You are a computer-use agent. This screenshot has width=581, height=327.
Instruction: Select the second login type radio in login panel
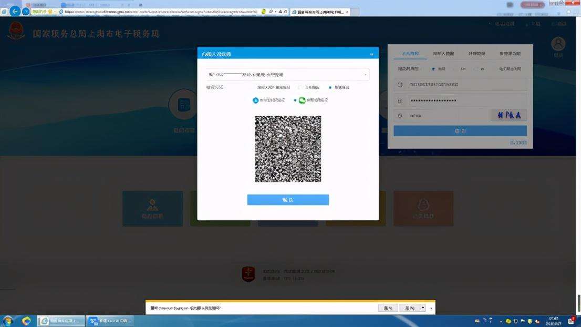455,69
